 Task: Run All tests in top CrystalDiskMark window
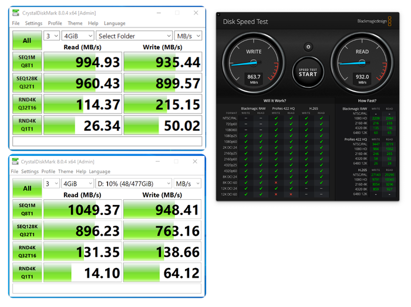[x=27, y=40]
